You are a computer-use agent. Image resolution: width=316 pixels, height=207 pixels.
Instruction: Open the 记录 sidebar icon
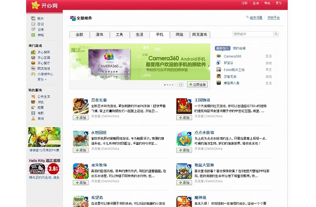coord(33,29)
